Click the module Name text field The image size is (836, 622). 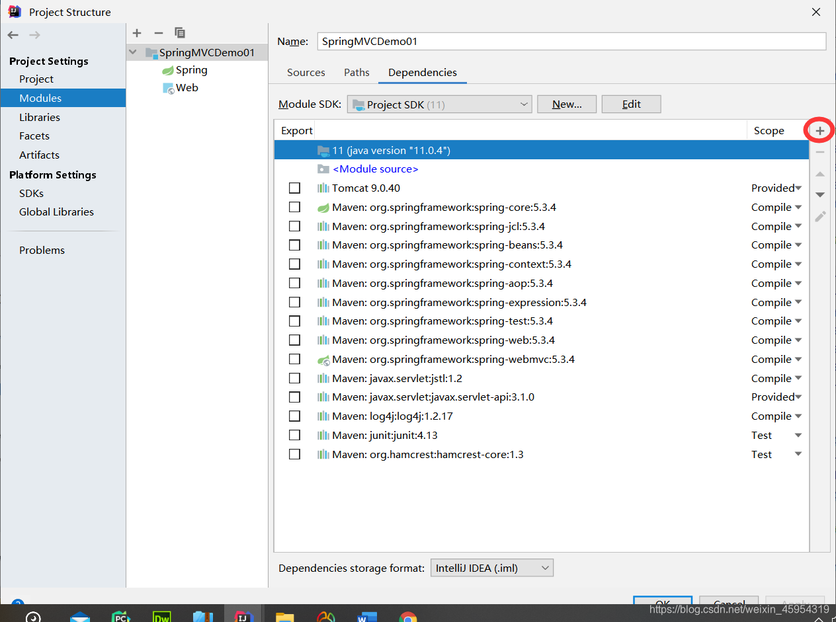(x=571, y=41)
